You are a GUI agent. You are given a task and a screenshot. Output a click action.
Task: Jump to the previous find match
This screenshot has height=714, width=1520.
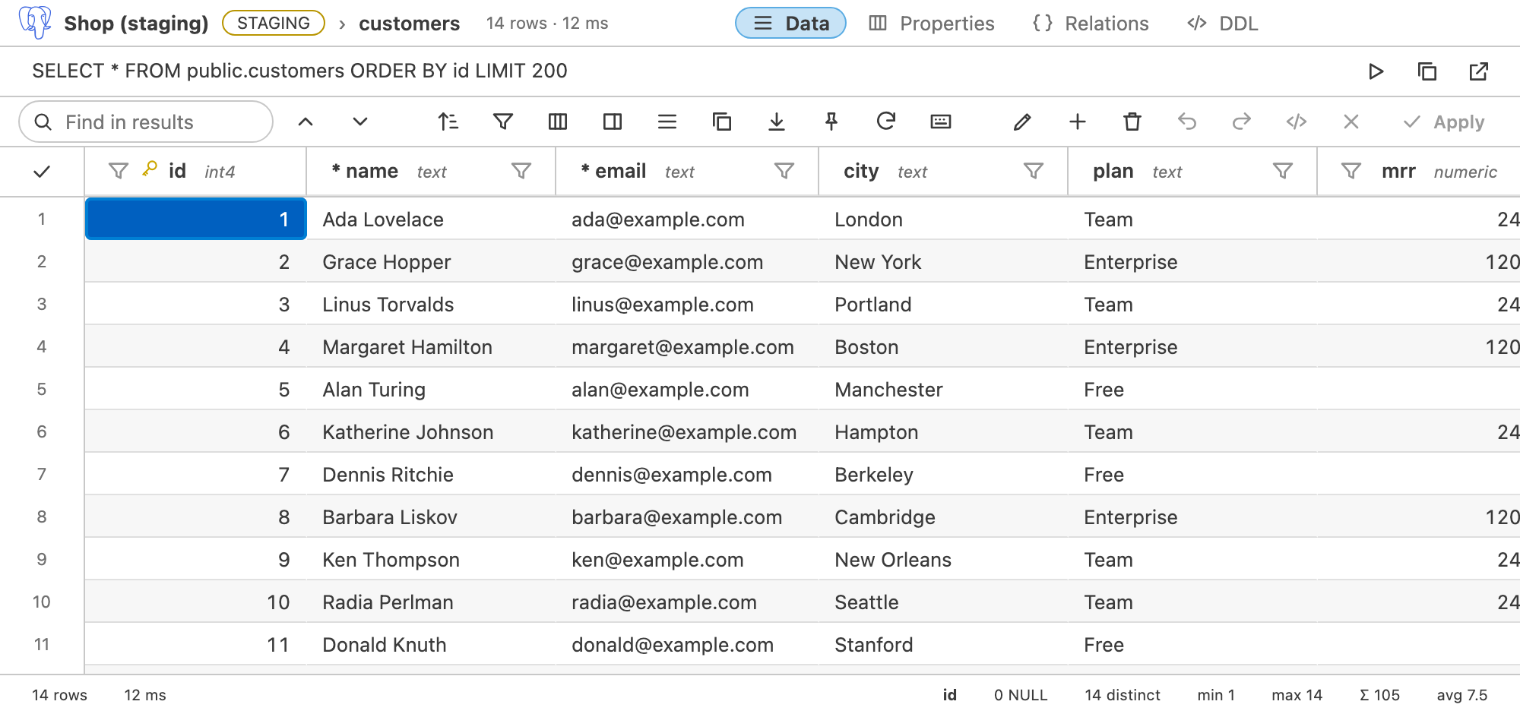coord(306,122)
